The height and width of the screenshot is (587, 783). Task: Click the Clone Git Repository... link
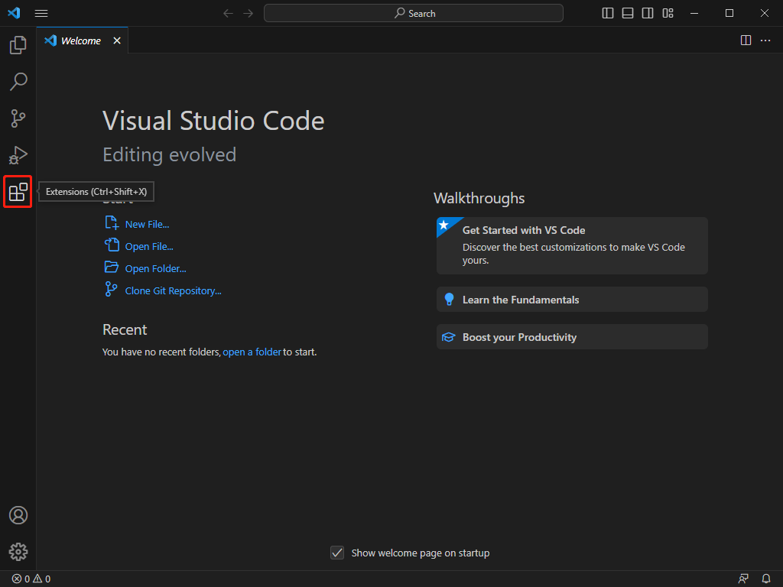[x=173, y=290]
